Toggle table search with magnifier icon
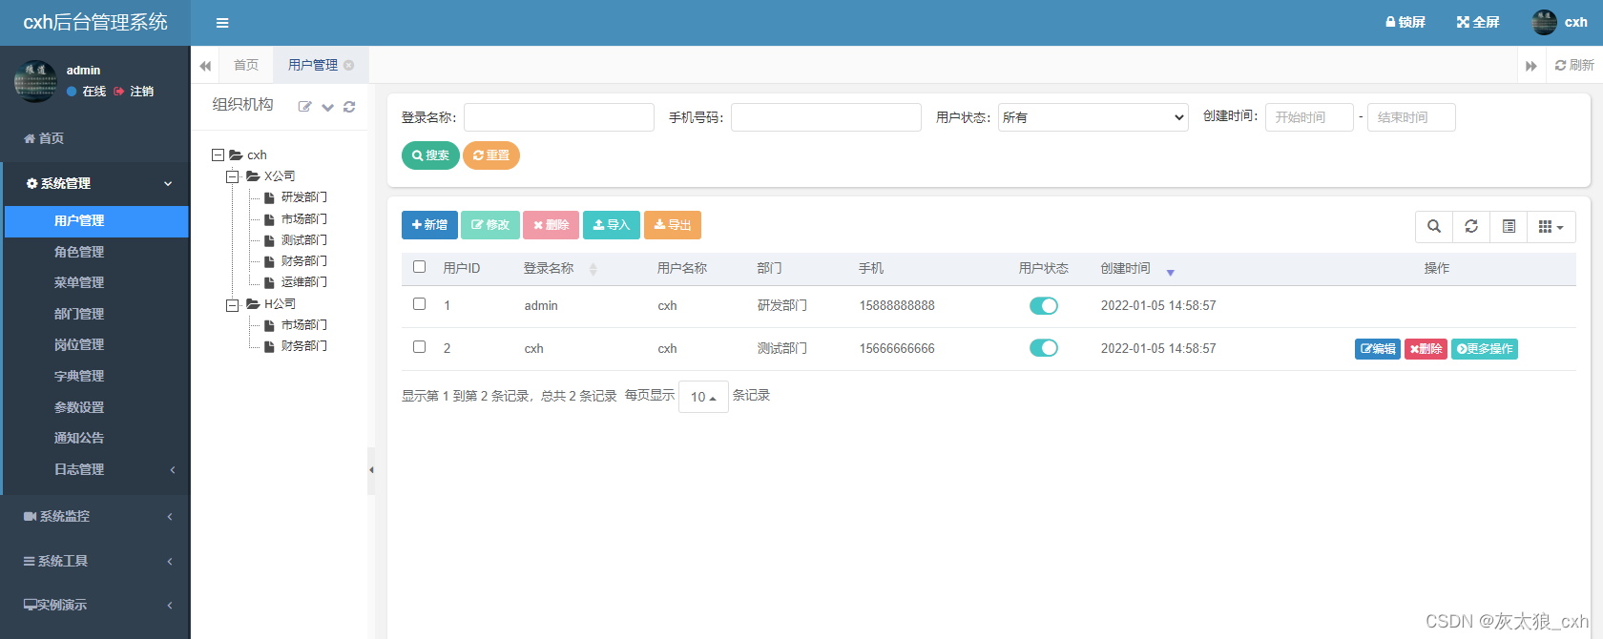1603x639 pixels. pyautogui.click(x=1434, y=226)
